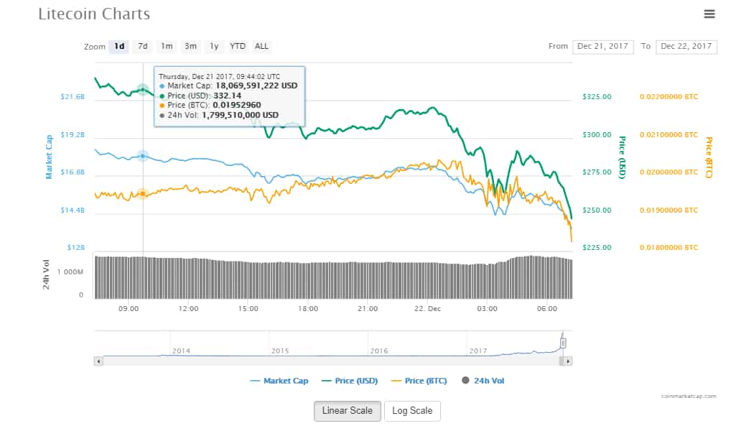Viewport: 731px width, 431px height.
Task: Click the Price (USD) axis title
Action: point(622,157)
